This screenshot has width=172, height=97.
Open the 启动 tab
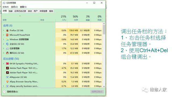click(30, 11)
